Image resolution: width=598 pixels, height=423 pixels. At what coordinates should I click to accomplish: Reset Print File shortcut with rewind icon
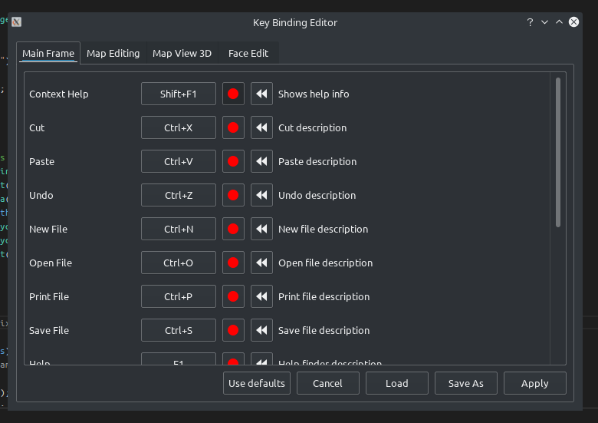261,296
